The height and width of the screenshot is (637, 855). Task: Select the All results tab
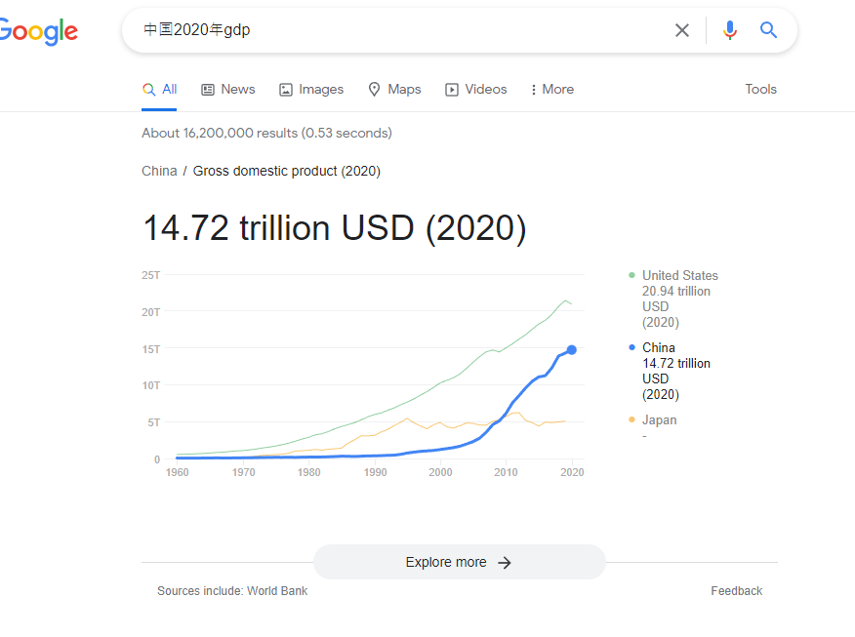(x=159, y=90)
